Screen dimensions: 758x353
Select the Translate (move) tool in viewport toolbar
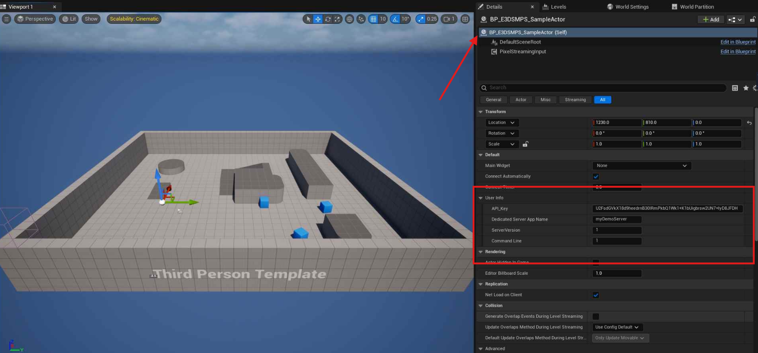point(318,19)
